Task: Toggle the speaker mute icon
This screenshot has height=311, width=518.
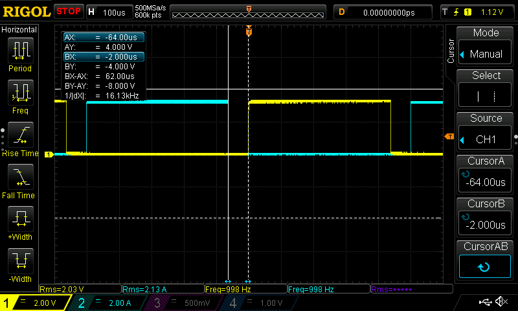Action: [x=501, y=301]
